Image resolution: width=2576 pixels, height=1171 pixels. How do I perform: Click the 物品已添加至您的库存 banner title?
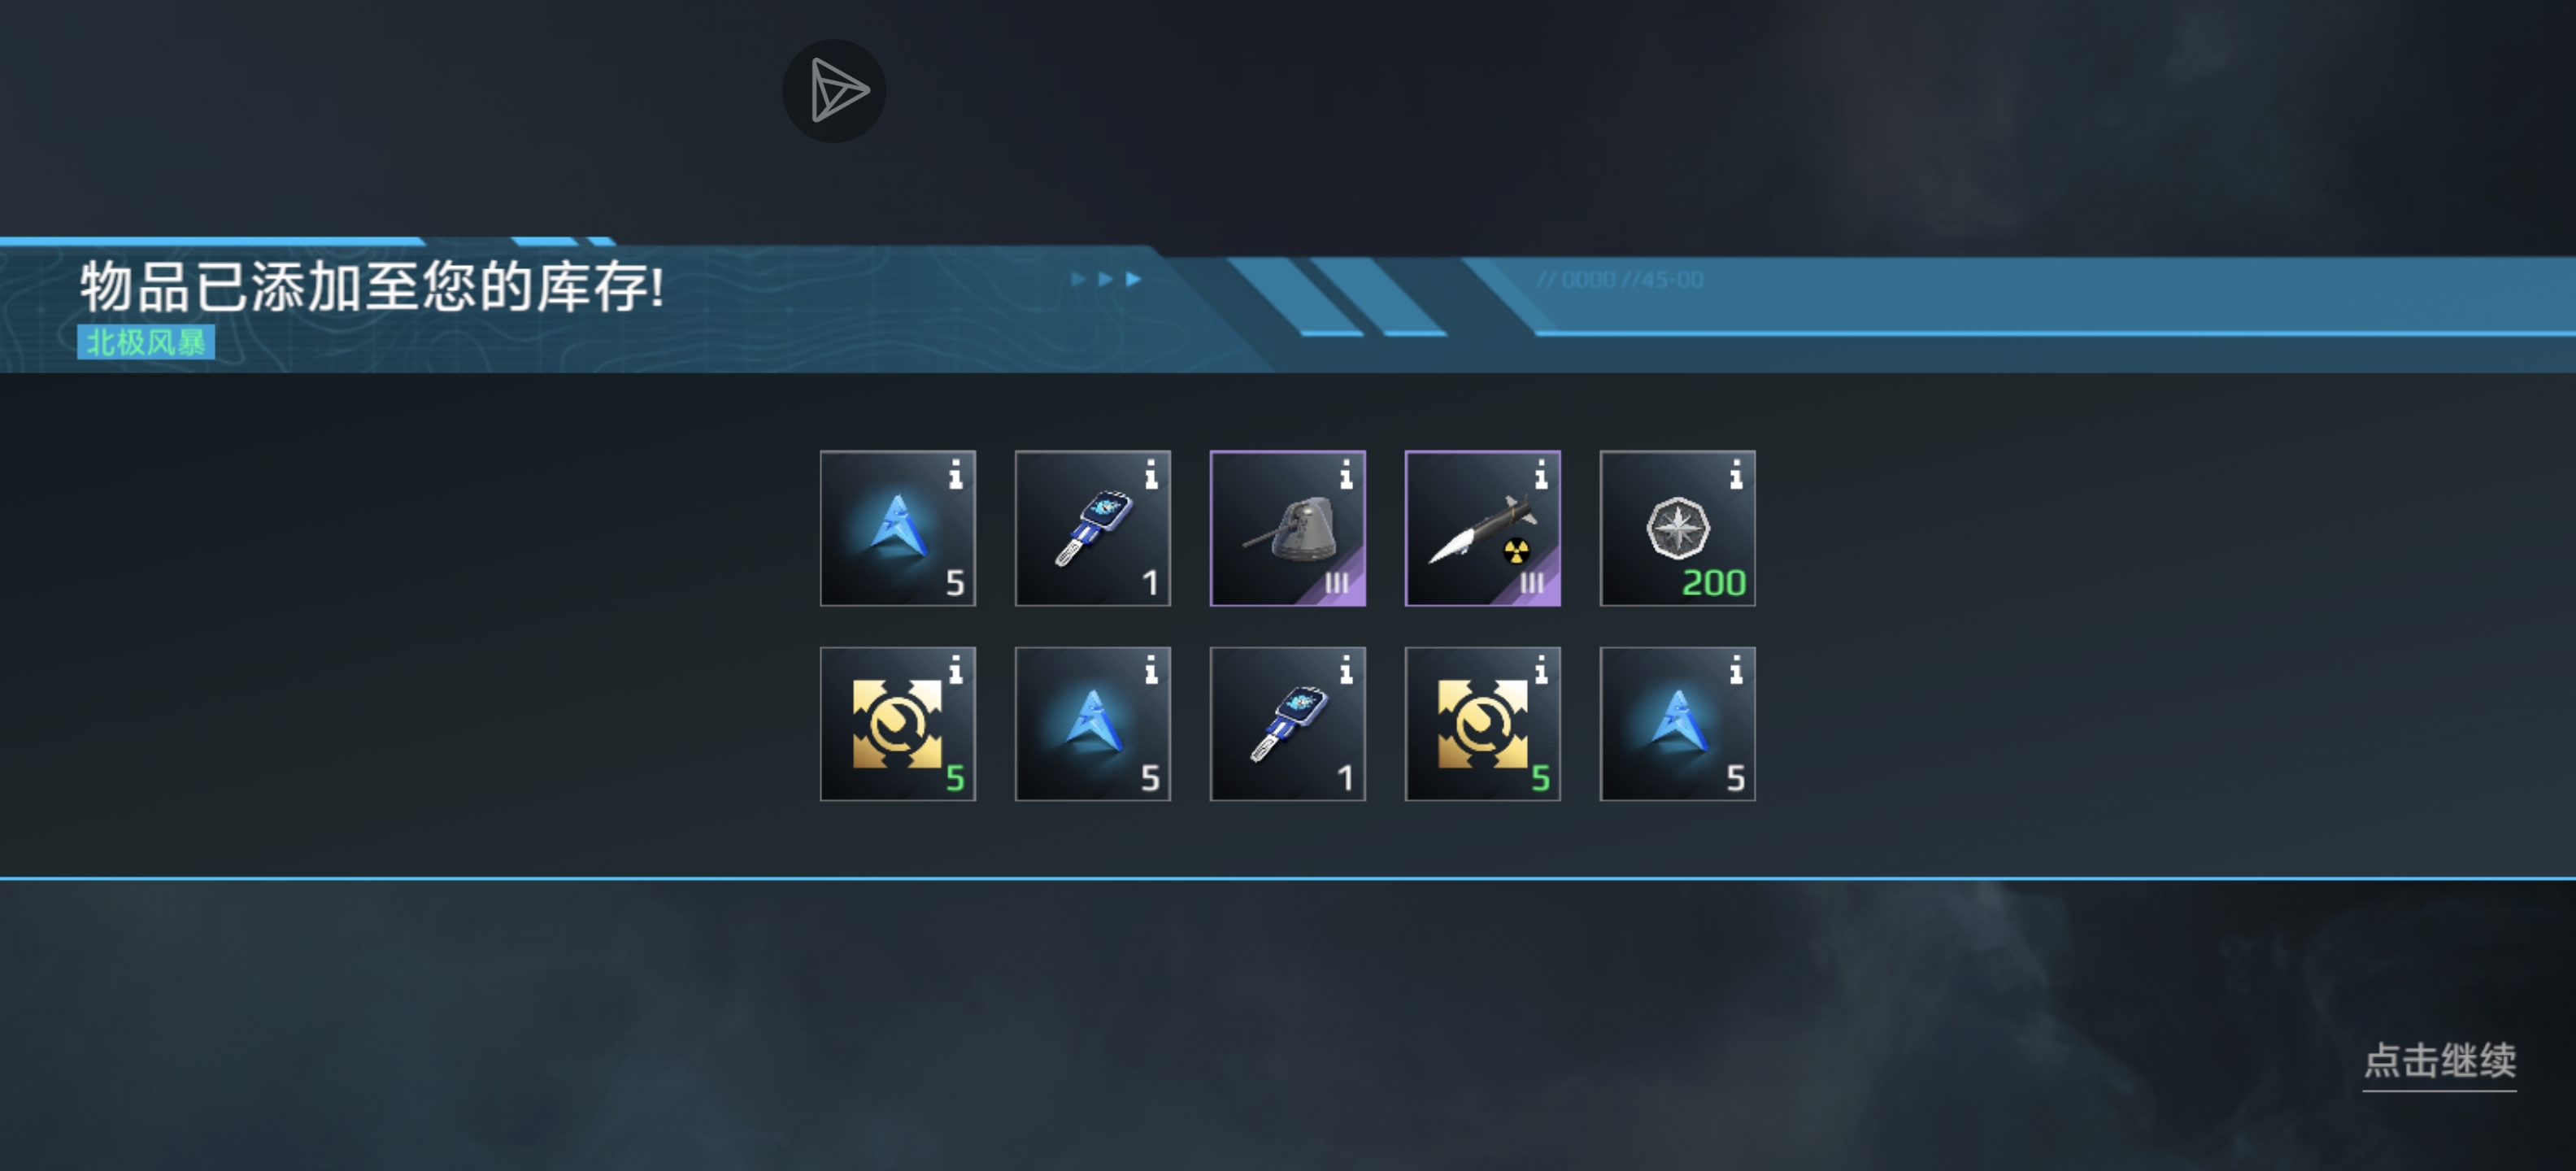click(x=372, y=287)
